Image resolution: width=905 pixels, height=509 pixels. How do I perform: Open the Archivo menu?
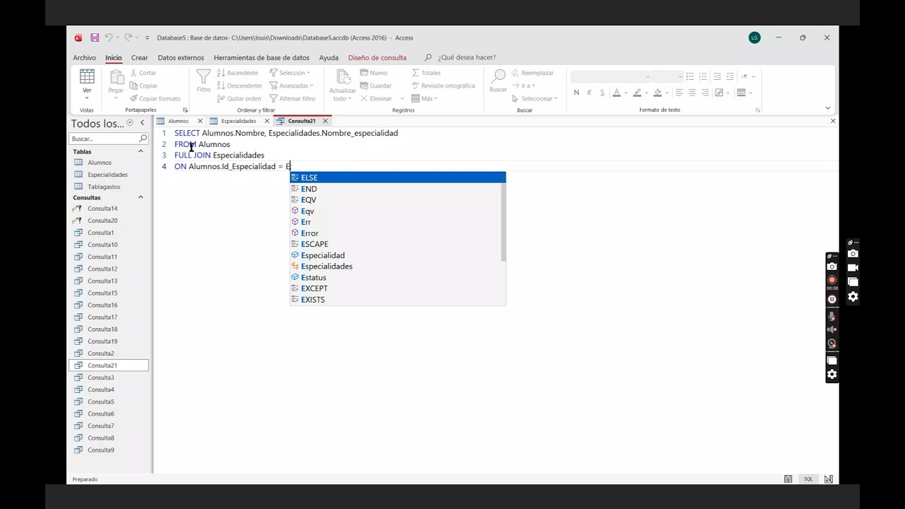[x=84, y=57]
